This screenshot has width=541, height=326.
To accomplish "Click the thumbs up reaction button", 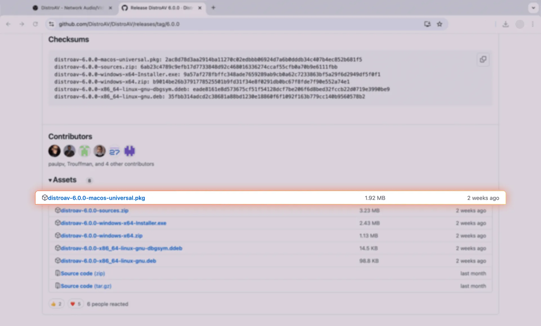I will click(x=56, y=304).
